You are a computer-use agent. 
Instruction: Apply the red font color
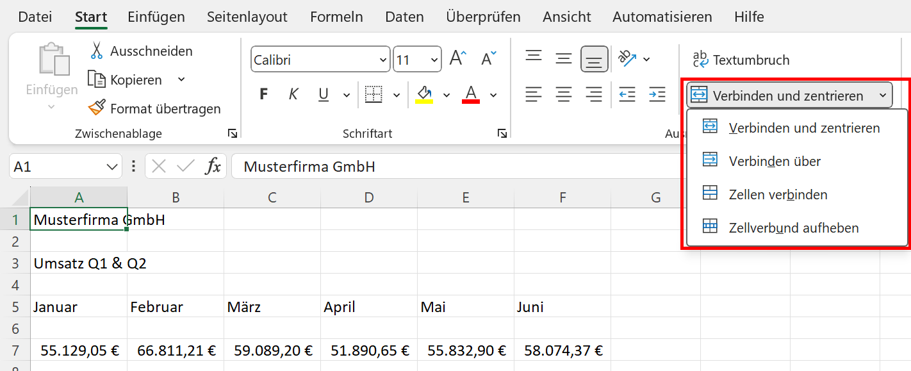(471, 94)
